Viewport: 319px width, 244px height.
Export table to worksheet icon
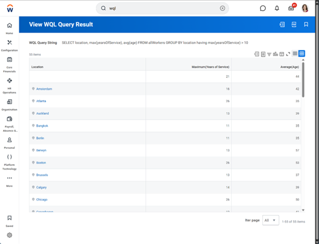tap(263, 54)
